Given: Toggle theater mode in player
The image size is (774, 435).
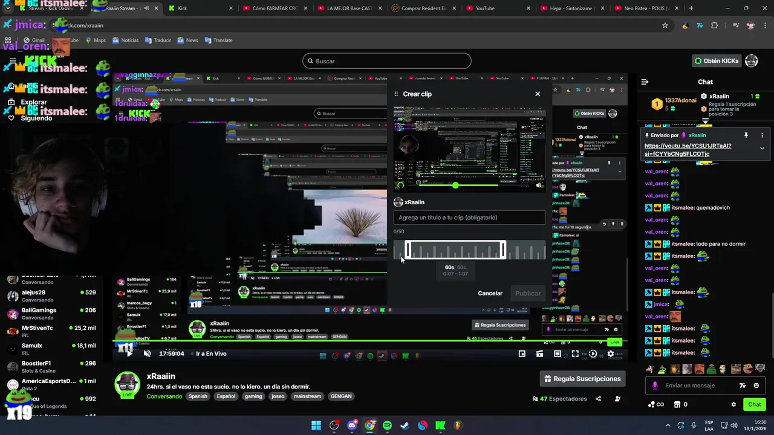Looking at the screenshot, I should point(557,353).
